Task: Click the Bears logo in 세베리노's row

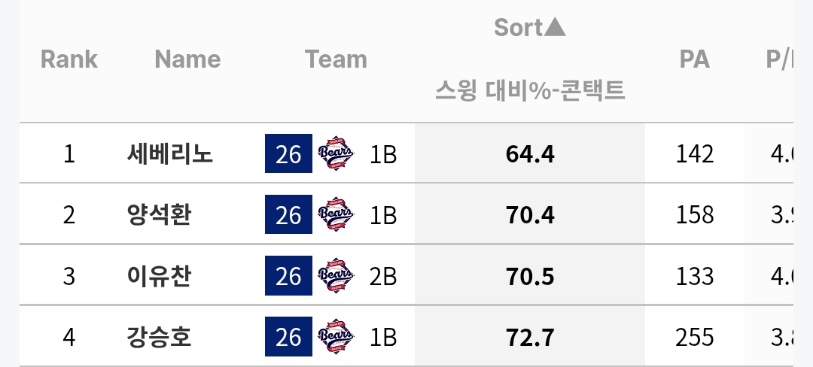Action: [336, 153]
